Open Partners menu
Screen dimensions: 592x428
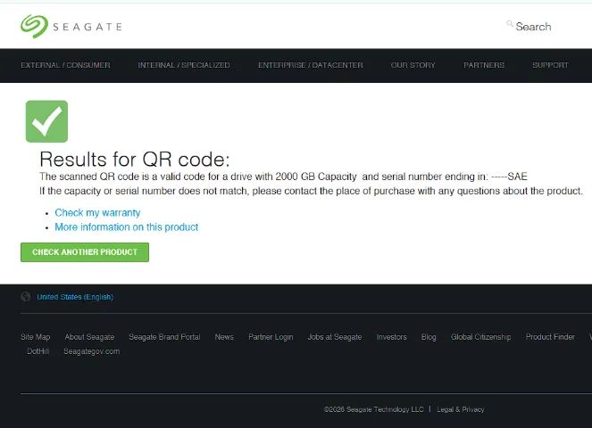(484, 65)
